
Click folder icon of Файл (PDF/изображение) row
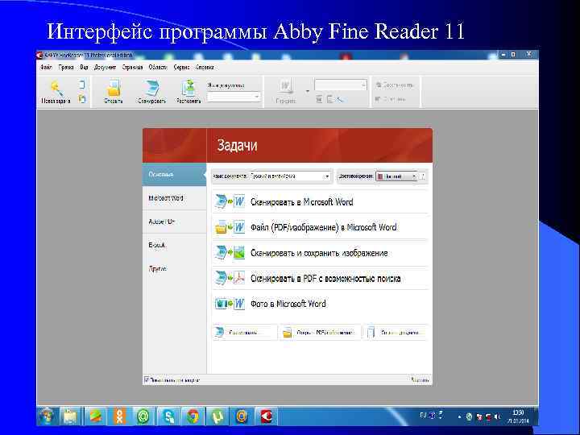[x=221, y=227]
